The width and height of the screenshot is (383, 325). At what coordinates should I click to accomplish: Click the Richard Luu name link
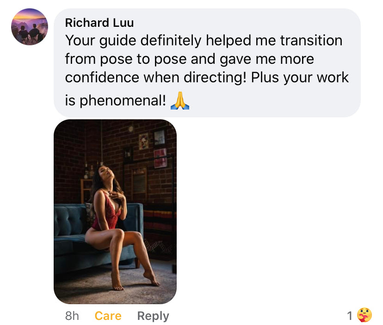99,23
